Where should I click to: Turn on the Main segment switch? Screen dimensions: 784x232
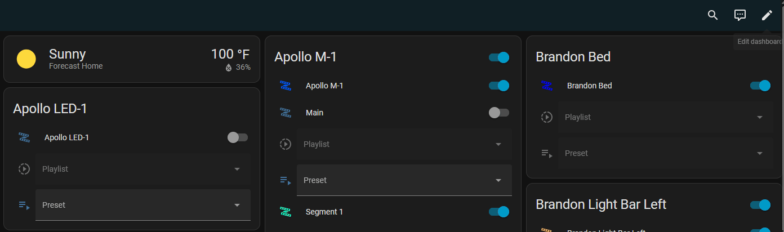pyautogui.click(x=499, y=113)
